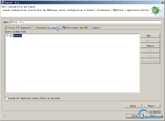The image size is (165, 121).
Task: Click the Common tab icon
Action: 90,27
